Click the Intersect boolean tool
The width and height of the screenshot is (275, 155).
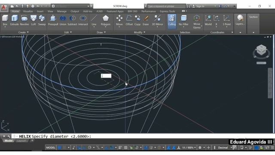83,20
